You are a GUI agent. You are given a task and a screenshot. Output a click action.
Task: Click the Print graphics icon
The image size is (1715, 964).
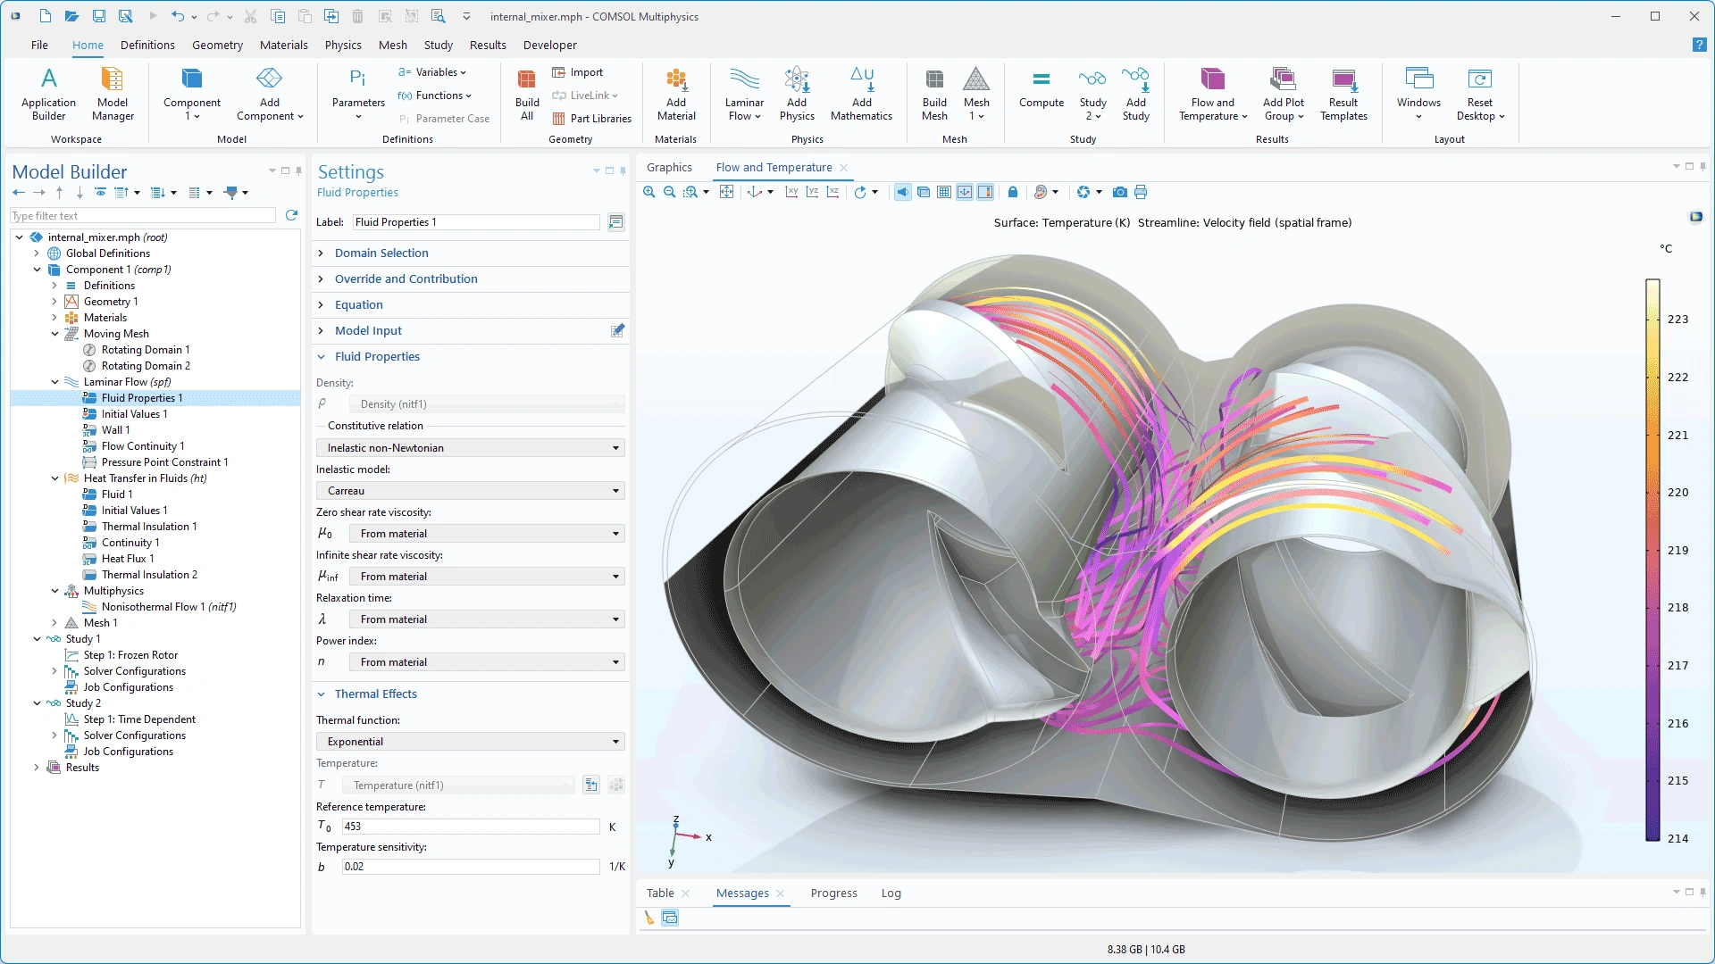[1141, 192]
